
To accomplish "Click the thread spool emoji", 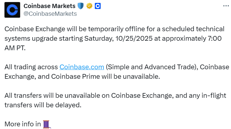I will pos(46,124).
